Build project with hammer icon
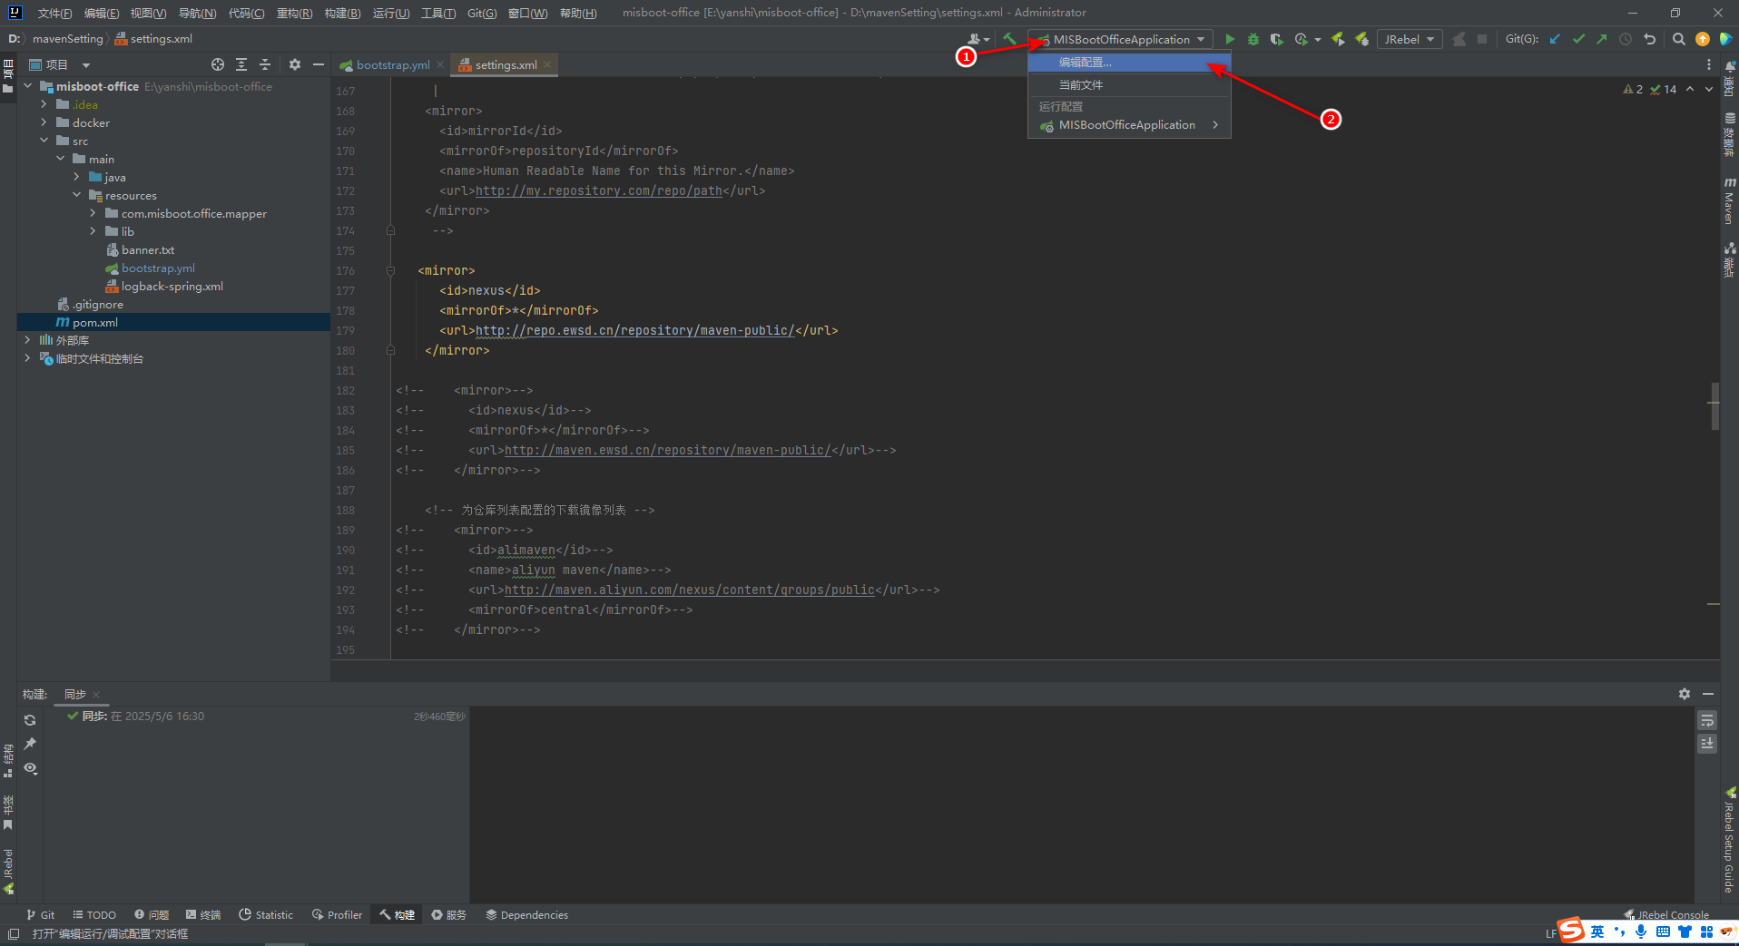The height and width of the screenshot is (946, 1739). tap(1009, 39)
